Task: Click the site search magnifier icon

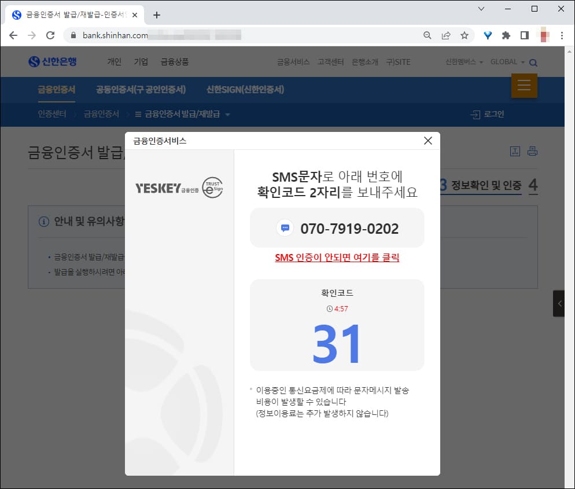Action: tap(533, 62)
